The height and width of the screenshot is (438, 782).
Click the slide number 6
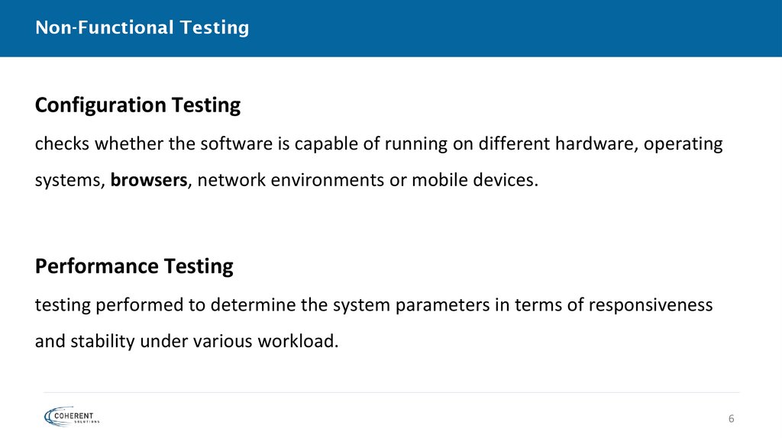coord(731,419)
